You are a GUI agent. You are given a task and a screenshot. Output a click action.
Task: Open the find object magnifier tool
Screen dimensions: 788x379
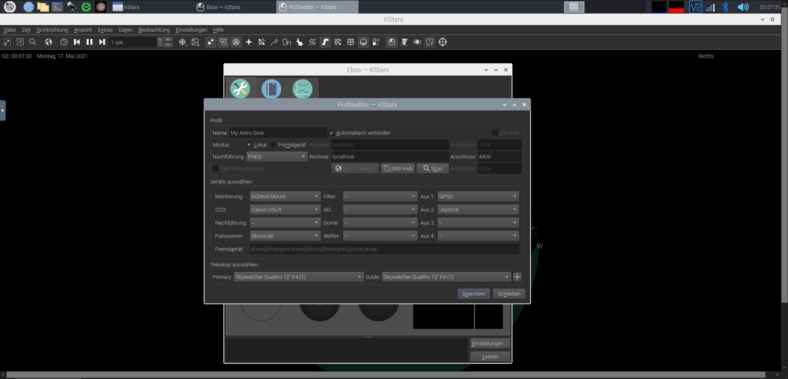(33, 42)
